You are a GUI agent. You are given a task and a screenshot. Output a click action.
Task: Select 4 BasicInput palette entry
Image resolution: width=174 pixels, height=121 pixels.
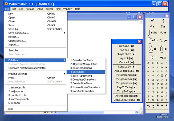[86, 72]
